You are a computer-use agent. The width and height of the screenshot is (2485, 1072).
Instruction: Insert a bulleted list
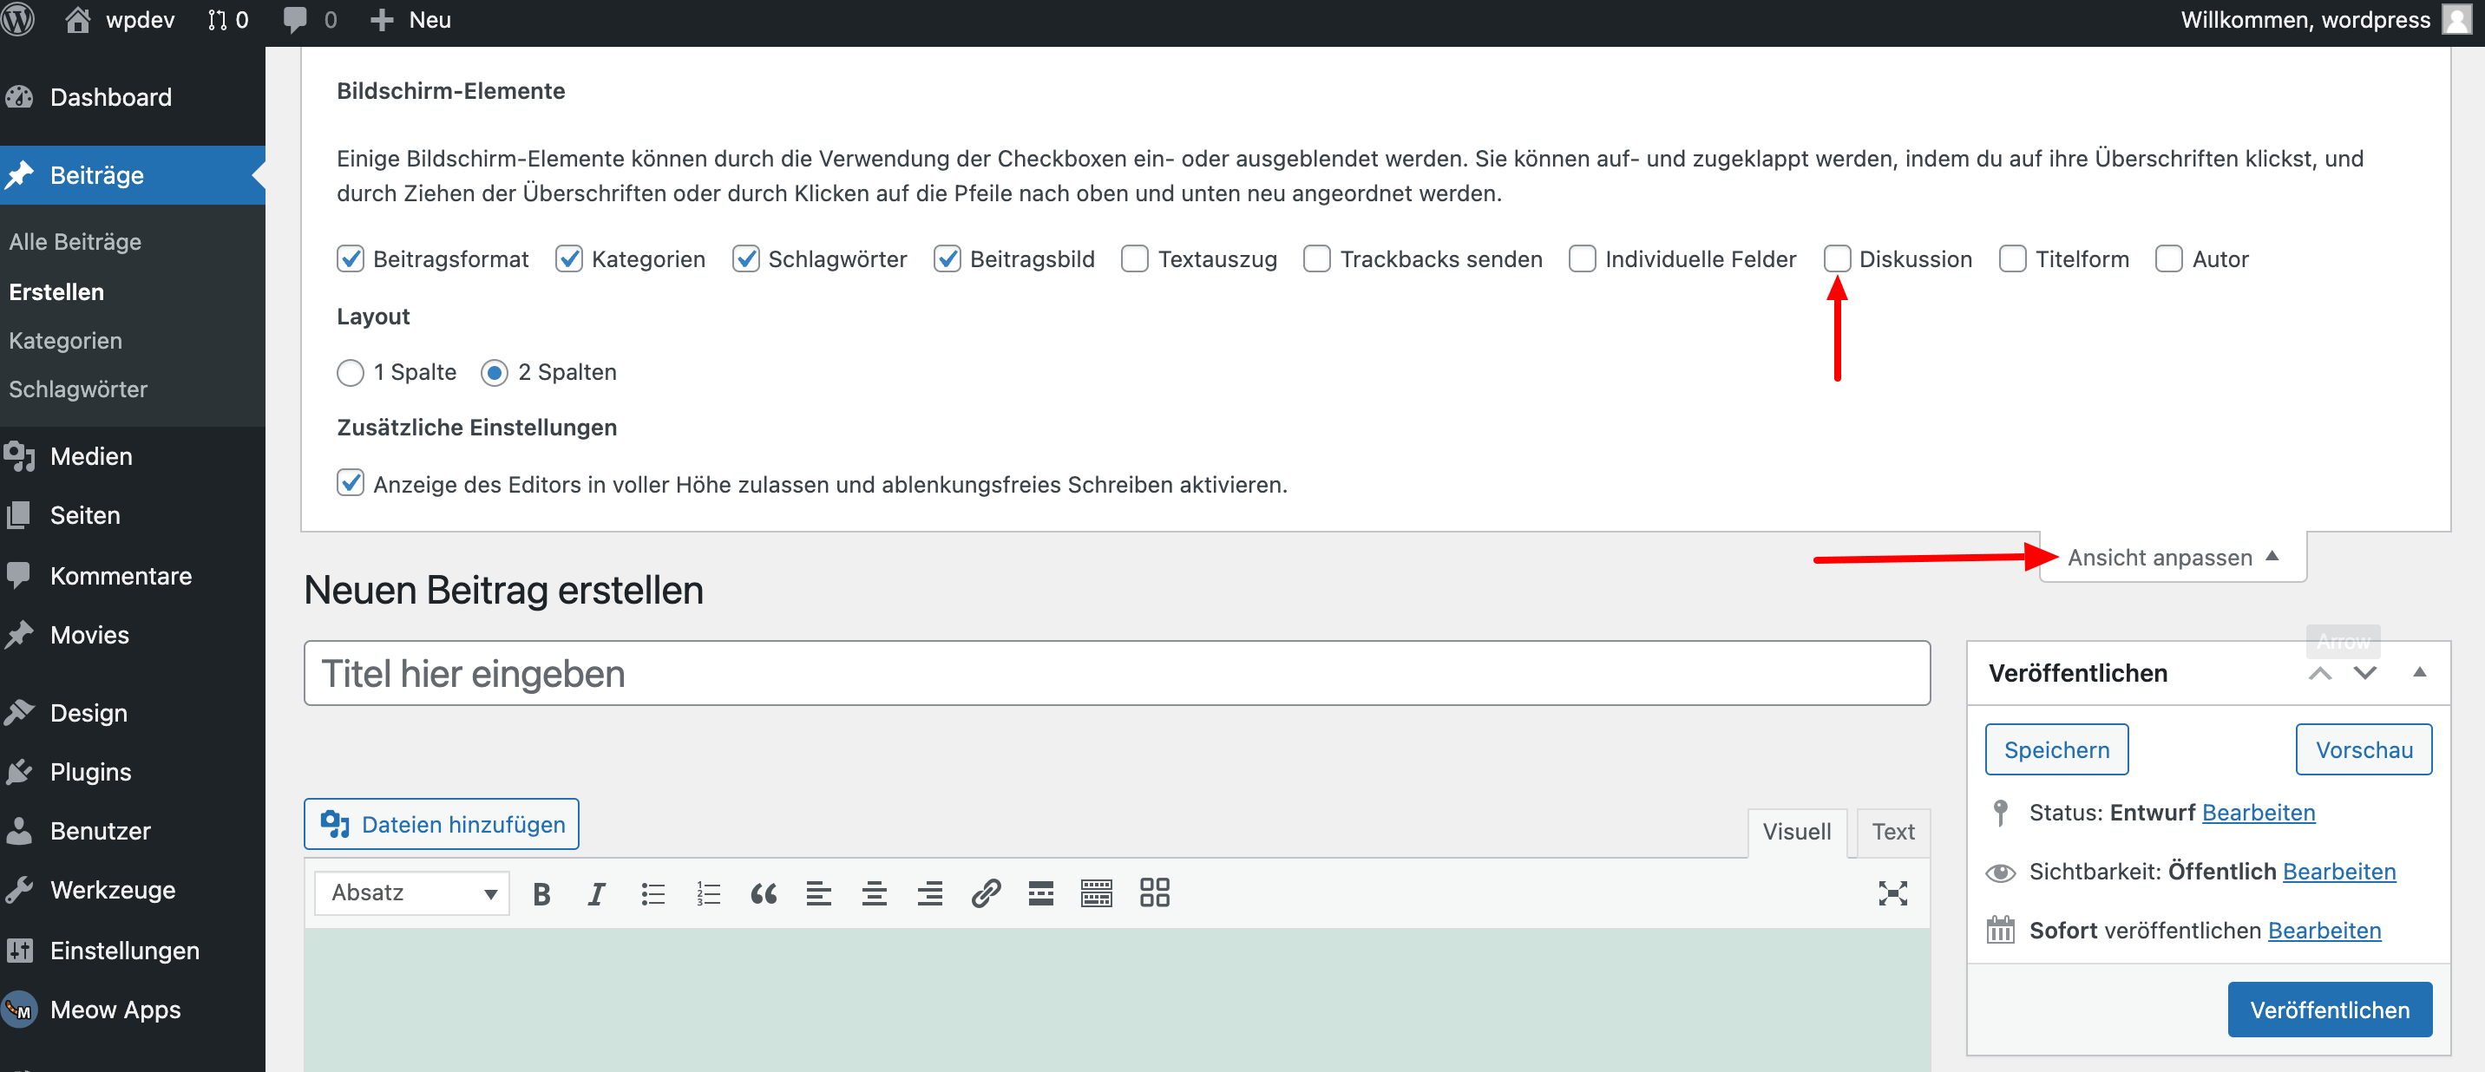(x=653, y=893)
